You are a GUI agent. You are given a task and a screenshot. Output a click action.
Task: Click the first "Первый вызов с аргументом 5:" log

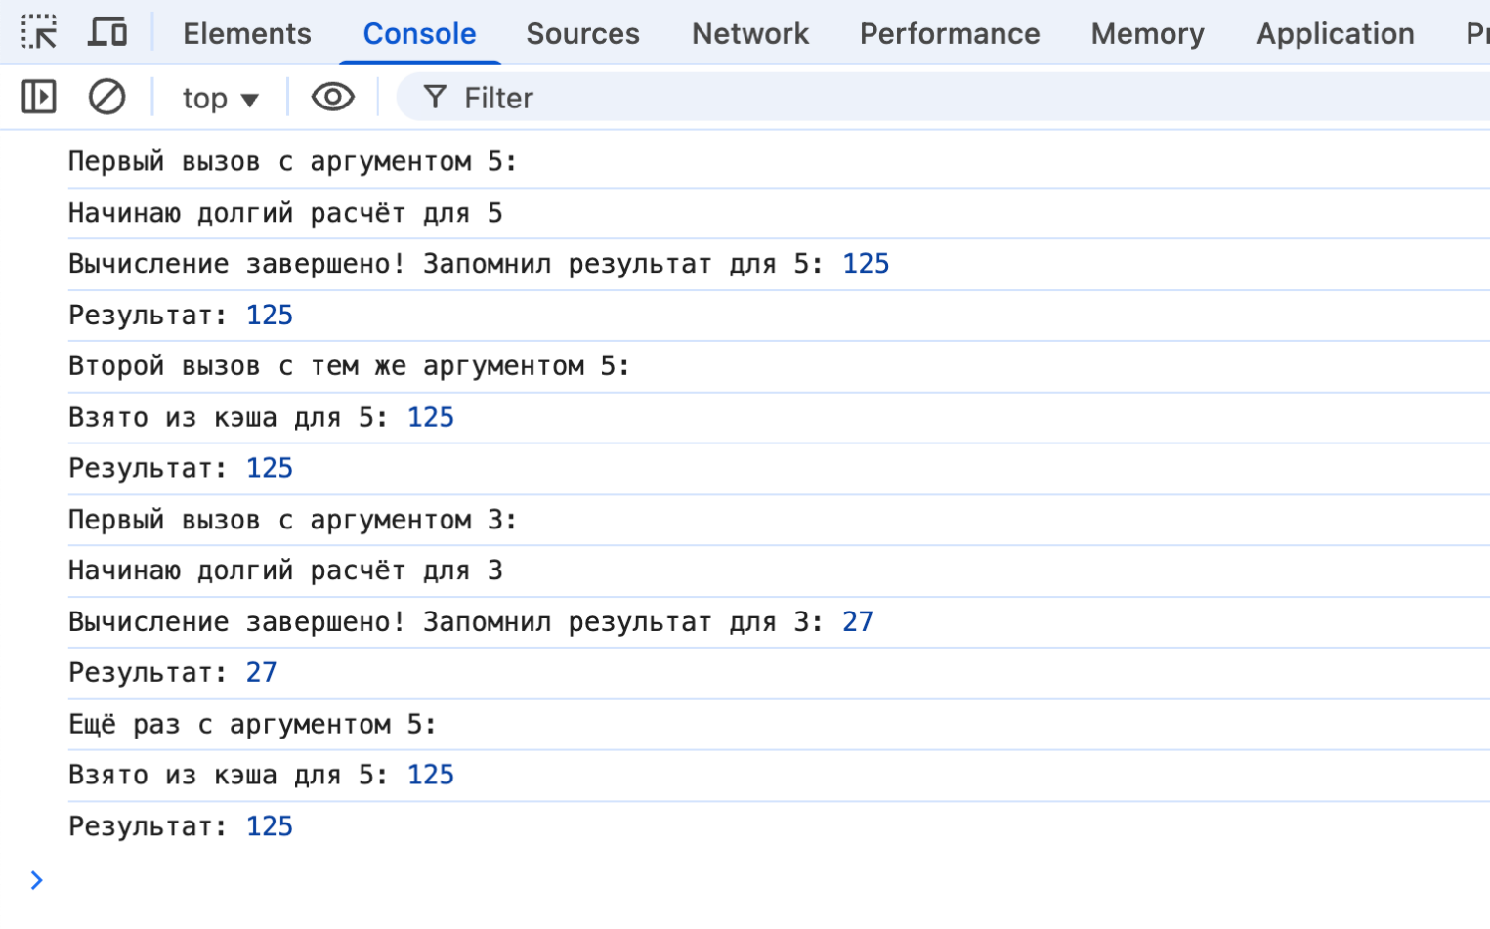pyautogui.click(x=292, y=162)
